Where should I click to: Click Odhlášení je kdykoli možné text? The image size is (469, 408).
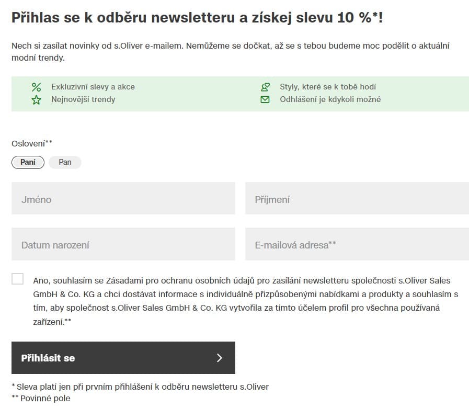pos(330,99)
